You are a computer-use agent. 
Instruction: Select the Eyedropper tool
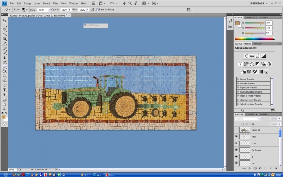(4, 43)
